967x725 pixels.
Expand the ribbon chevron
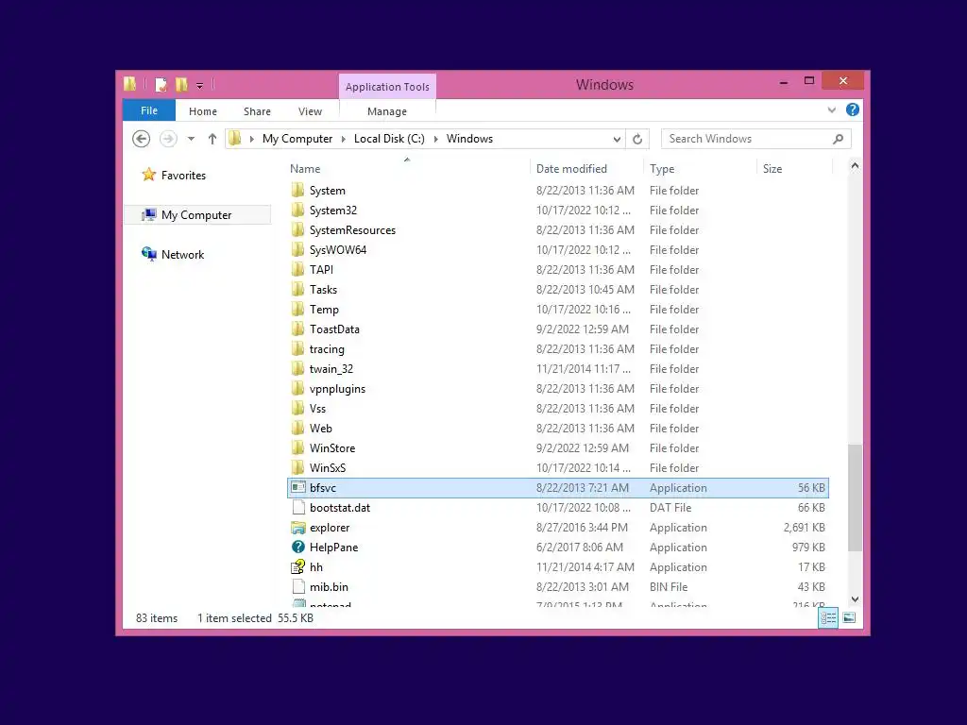coord(831,110)
